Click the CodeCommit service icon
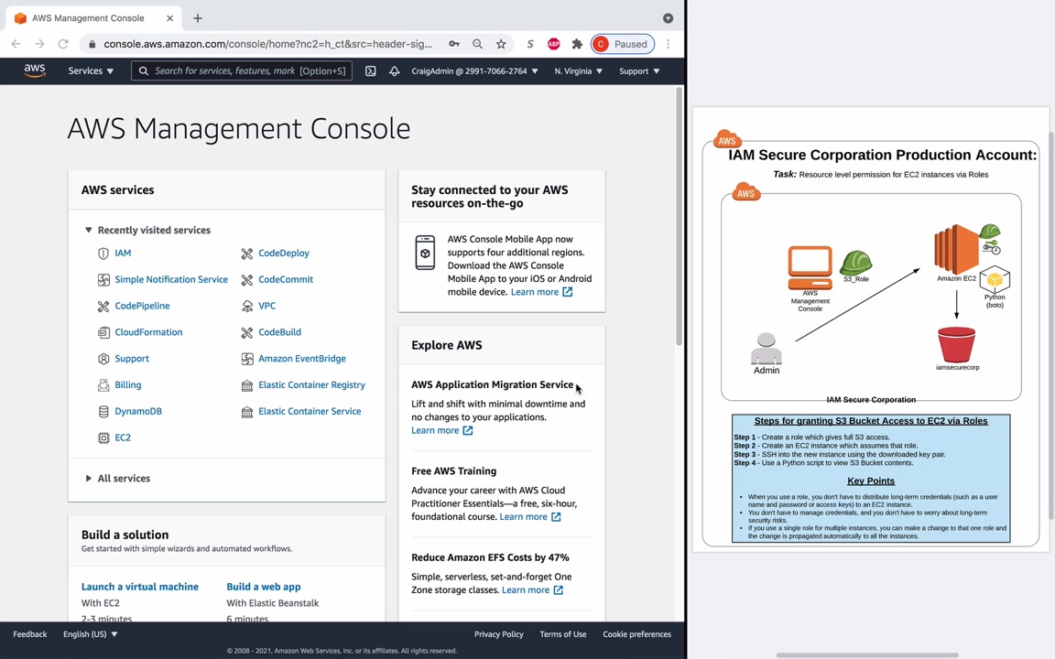The width and height of the screenshot is (1055, 659). click(x=247, y=280)
